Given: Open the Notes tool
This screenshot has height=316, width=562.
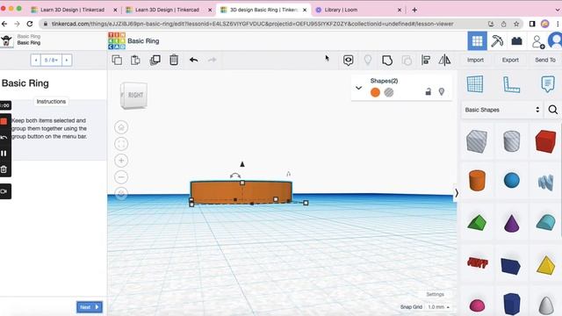Looking at the screenshot, I should point(547,84).
